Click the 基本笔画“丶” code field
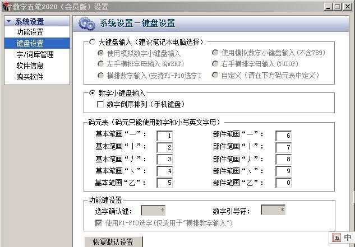 coord(164,171)
